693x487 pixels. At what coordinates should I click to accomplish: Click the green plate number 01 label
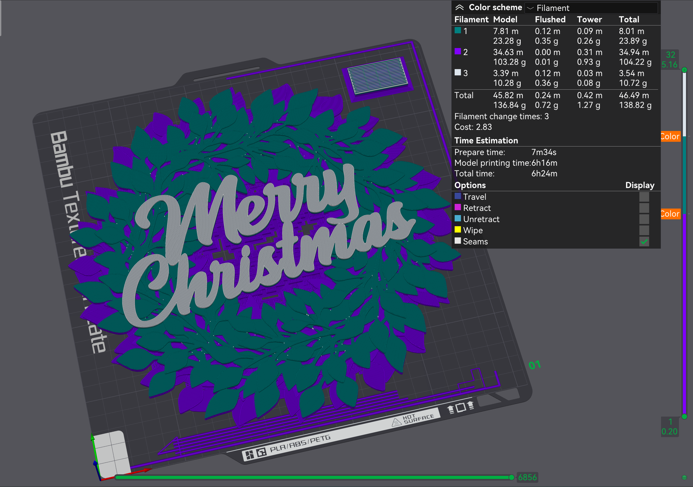534,365
